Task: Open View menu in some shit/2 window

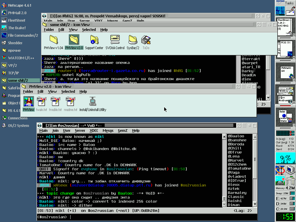Action: 73,30
